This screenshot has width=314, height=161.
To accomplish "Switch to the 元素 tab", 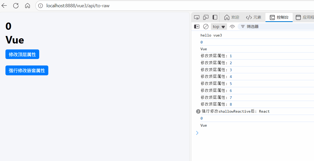I will click(253, 17).
